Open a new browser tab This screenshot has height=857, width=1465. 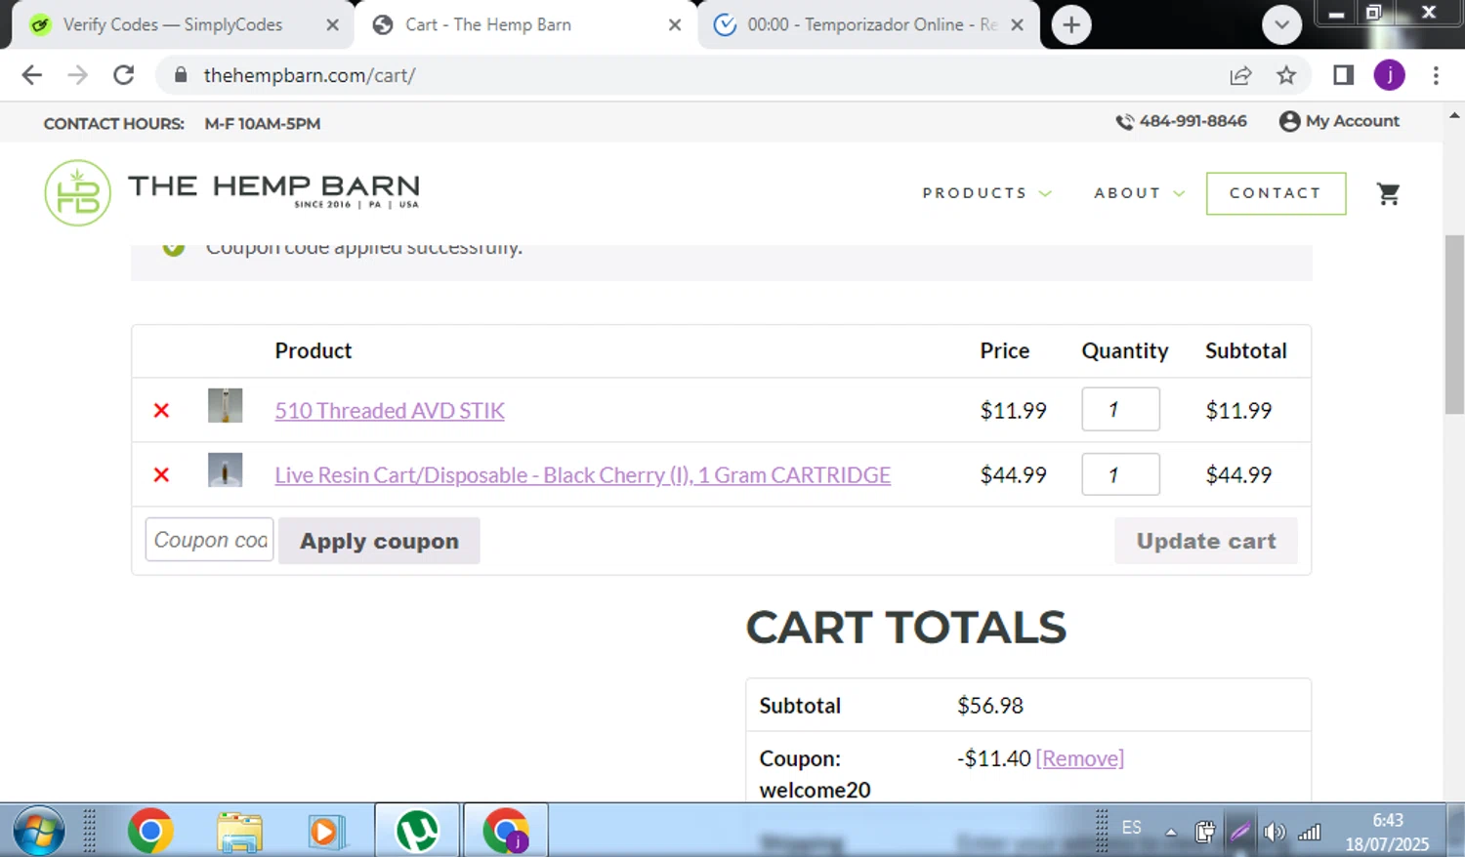(1071, 24)
